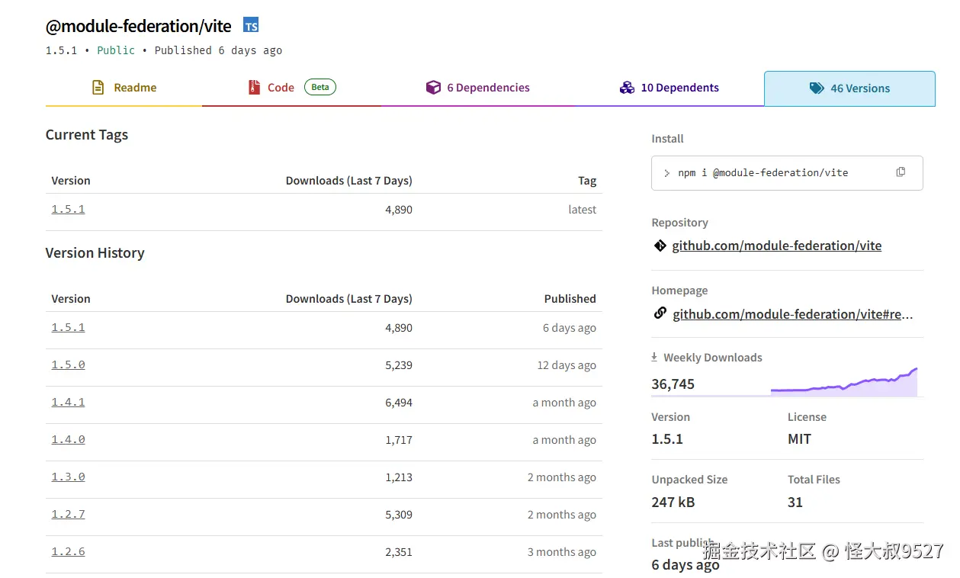The image size is (960, 578).
Task: Open version 1.2.6 link
Action: pyautogui.click(x=68, y=551)
